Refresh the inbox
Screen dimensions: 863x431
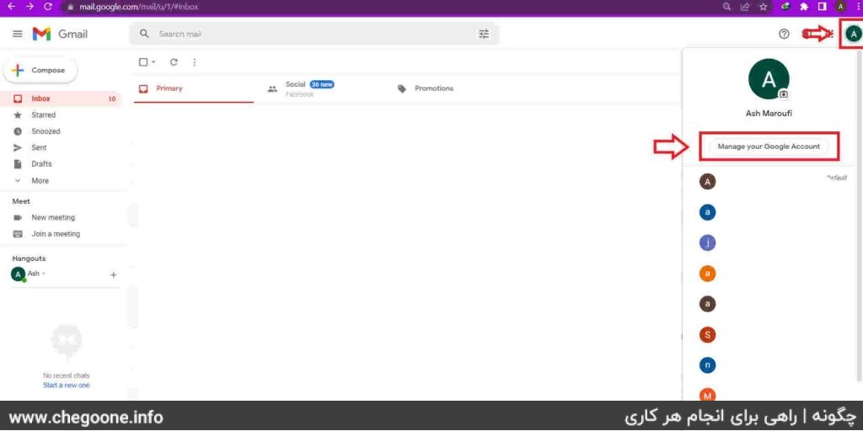[174, 62]
